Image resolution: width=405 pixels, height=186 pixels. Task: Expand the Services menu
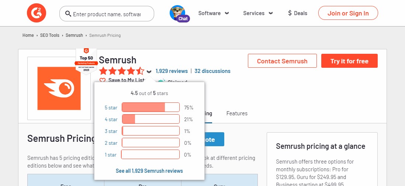[258, 13]
